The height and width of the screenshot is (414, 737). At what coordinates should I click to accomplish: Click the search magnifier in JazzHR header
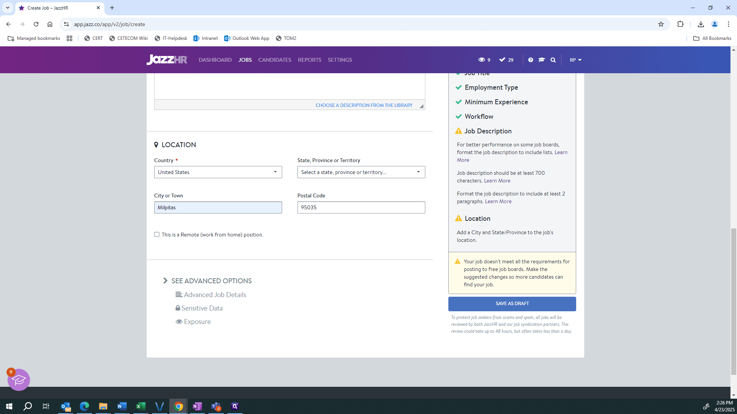[x=553, y=60]
